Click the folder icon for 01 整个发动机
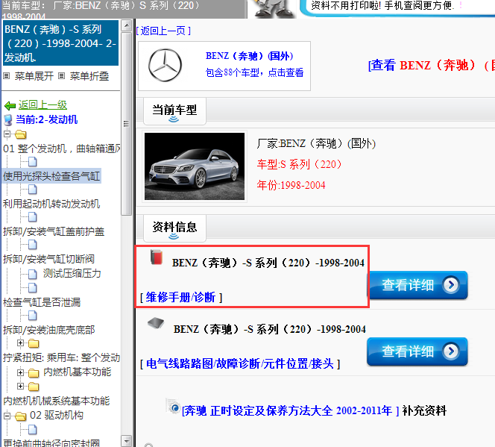This screenshot has width=495, height=447. (21, 134)
